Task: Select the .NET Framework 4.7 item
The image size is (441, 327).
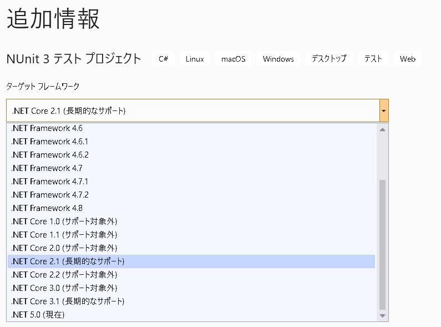Action: pos(191,168)
